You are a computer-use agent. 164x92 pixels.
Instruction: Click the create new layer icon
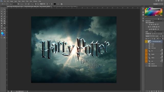tap(159, 91)
